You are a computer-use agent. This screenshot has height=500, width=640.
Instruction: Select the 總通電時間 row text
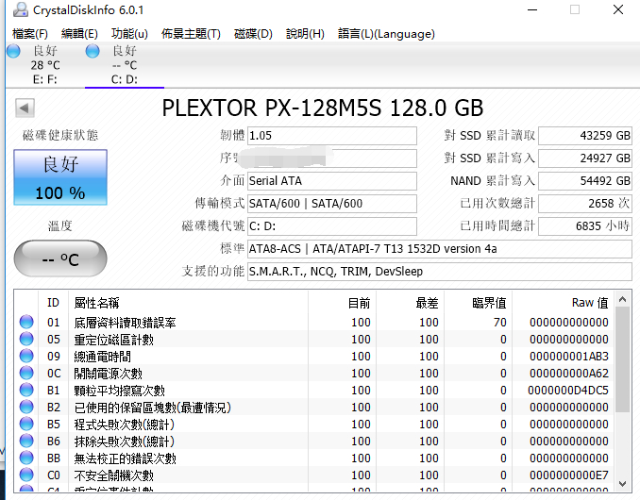coord(103,357)
